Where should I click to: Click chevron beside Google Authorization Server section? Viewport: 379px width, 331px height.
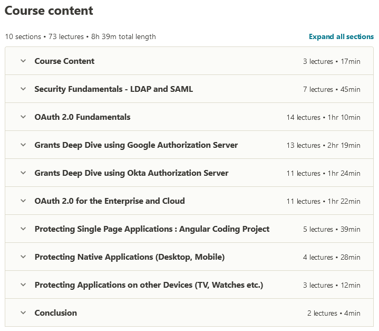pos(23,145)
